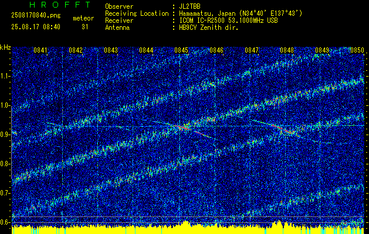Click the 0841 time axis label

point(40,50)
